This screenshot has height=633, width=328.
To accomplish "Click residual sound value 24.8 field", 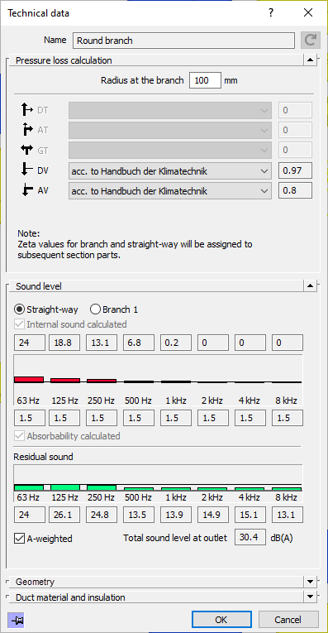I will click(102, 515).
